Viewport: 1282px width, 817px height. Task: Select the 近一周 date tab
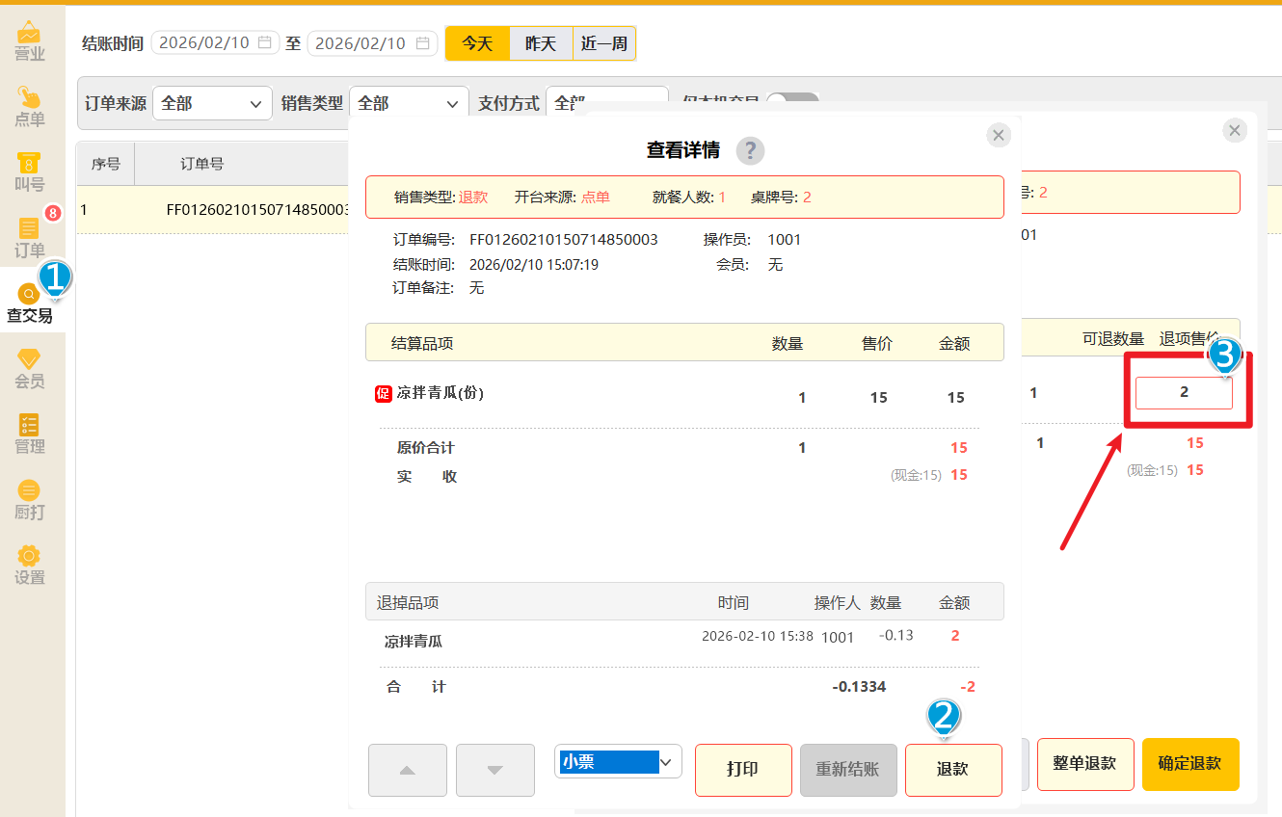point(604,43)
